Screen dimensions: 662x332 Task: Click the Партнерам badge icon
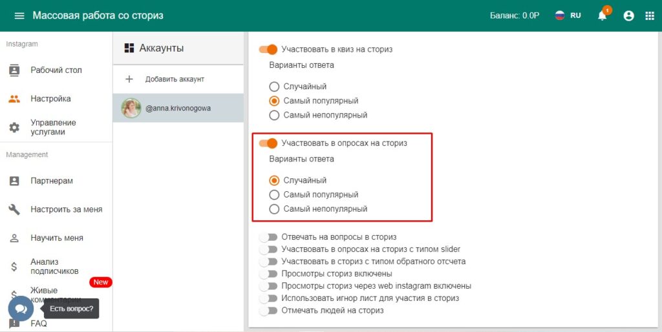coord(14,181)
